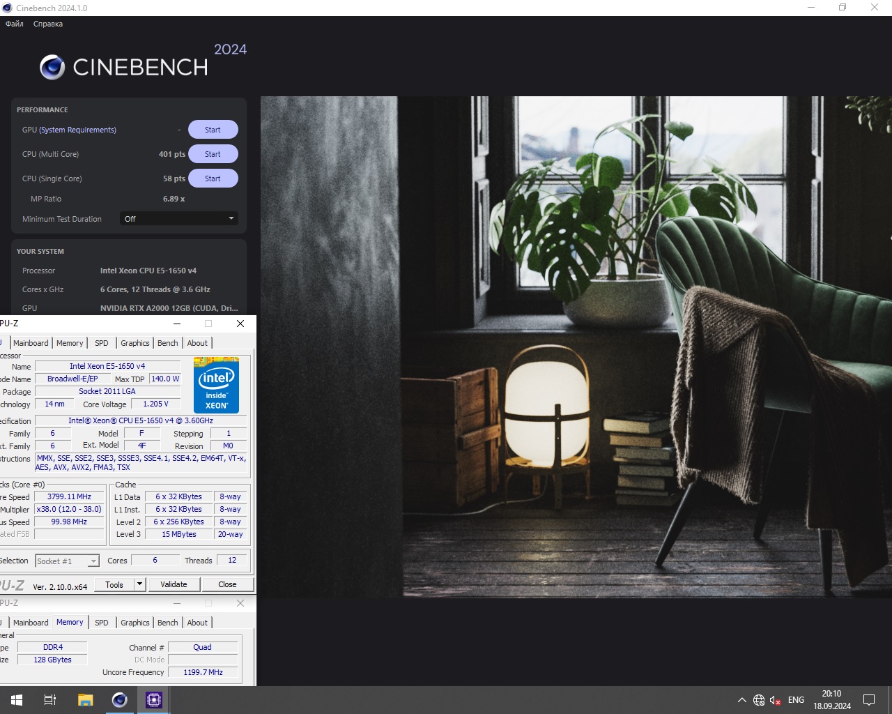Click the Threads value 12 in CPU-Z
This screenshot has height=714, width=892.
click(232, 560)
